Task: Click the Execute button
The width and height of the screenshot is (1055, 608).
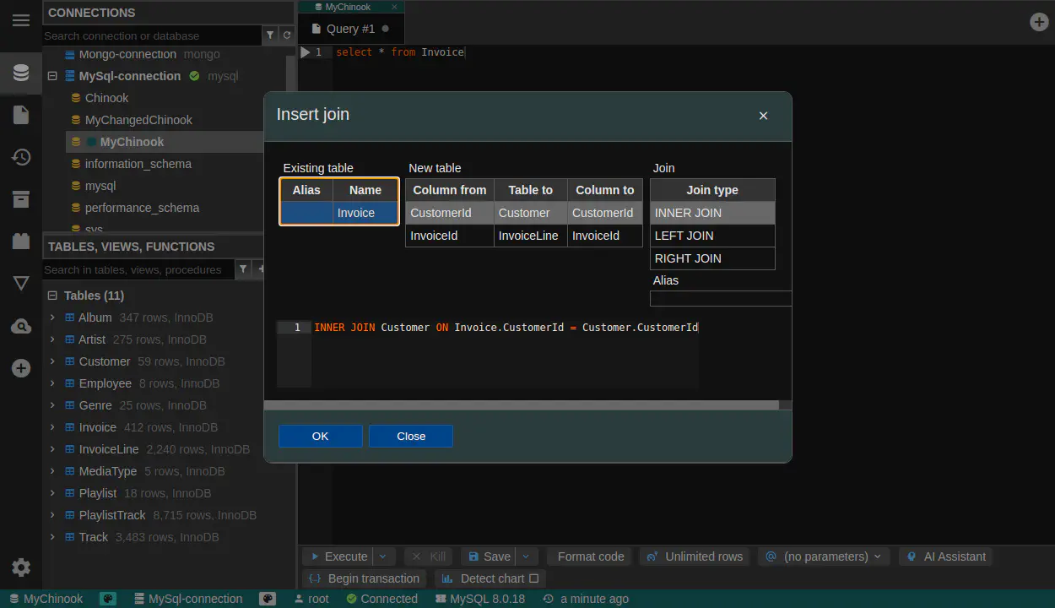Action: (338, 556)
